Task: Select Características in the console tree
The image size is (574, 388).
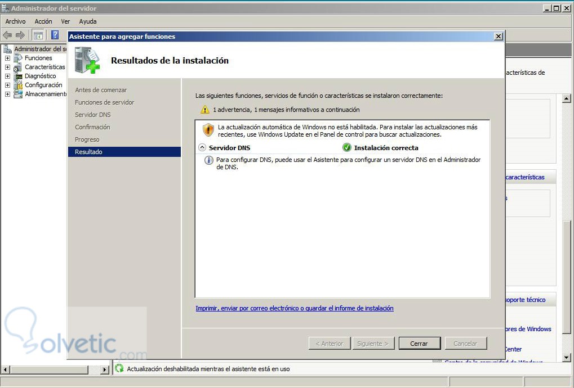Action: (x=45, y=67)
